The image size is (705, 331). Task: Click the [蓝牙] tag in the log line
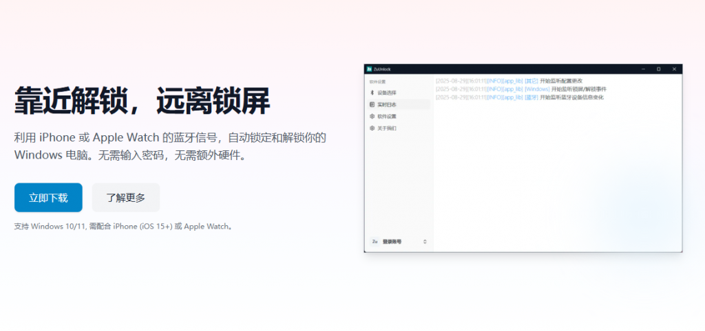tap(532, 98)
